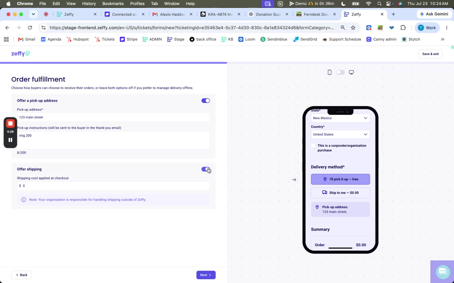Open the Profiles menu
This screenshot has width=454, height=283.
pos(137,4)
